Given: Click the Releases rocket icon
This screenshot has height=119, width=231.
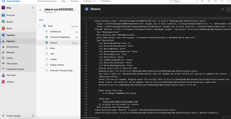Looking at the screenshot, I should (3, 52).
